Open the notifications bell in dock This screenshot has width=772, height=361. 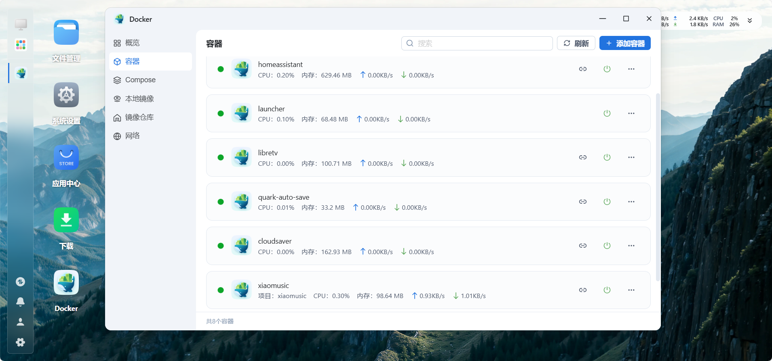tap(21, 302)
